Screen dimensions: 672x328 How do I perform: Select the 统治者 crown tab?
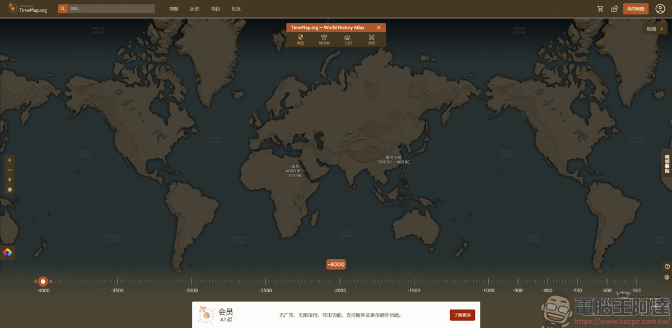[324, 39]
